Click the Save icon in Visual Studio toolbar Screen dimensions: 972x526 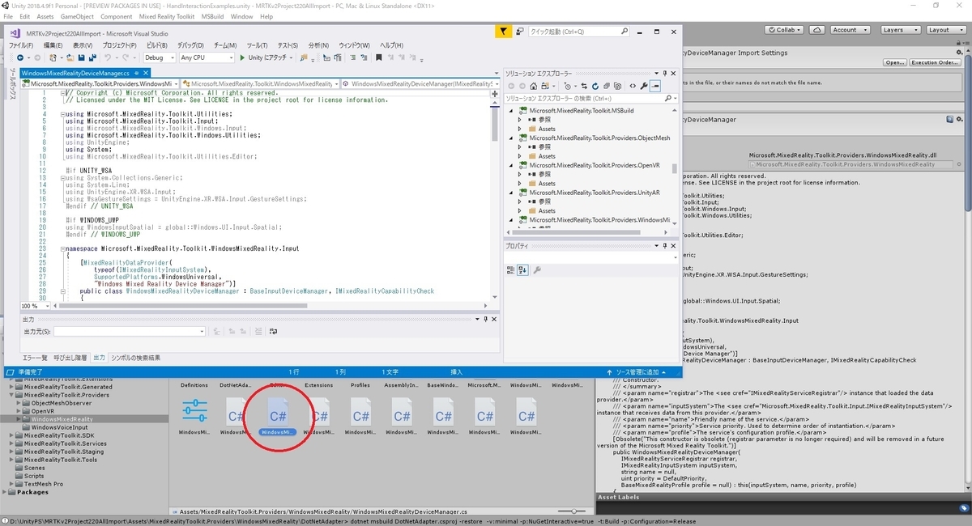(x=81, y=57)
